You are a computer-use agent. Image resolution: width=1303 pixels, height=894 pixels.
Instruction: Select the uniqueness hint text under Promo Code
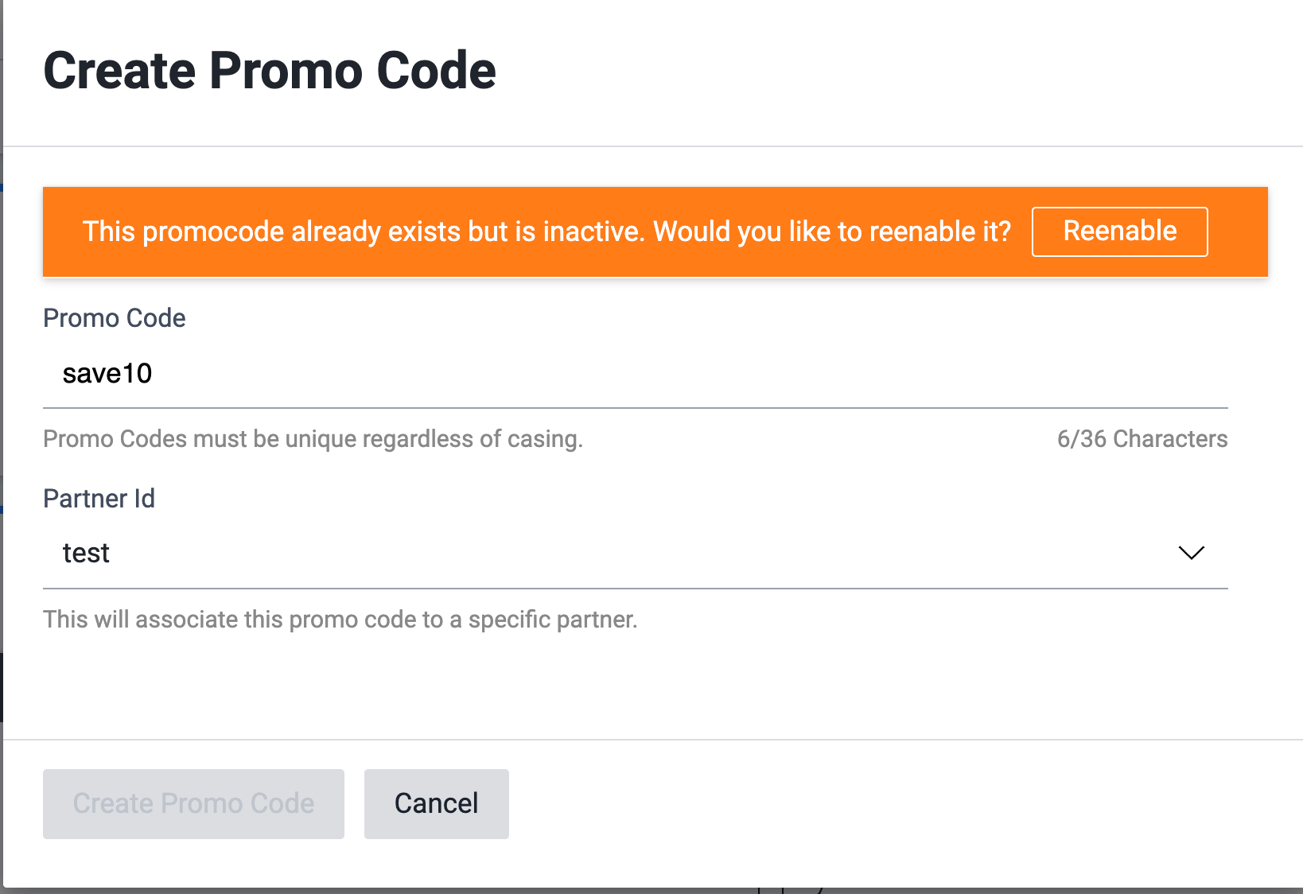click(313, 438)
